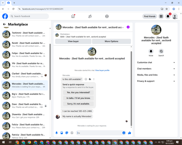Reload the page in the browser

tap(13, 9)
